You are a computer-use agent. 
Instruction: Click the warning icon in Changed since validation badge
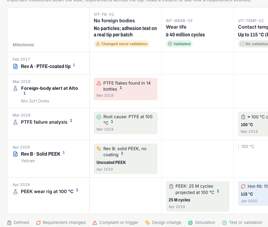pyautogui.click(x=98, y=44)
